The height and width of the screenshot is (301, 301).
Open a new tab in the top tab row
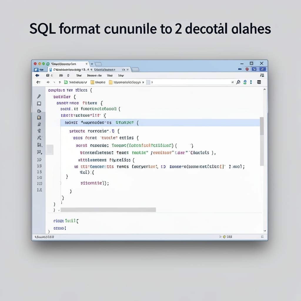(x=98, y=64)
